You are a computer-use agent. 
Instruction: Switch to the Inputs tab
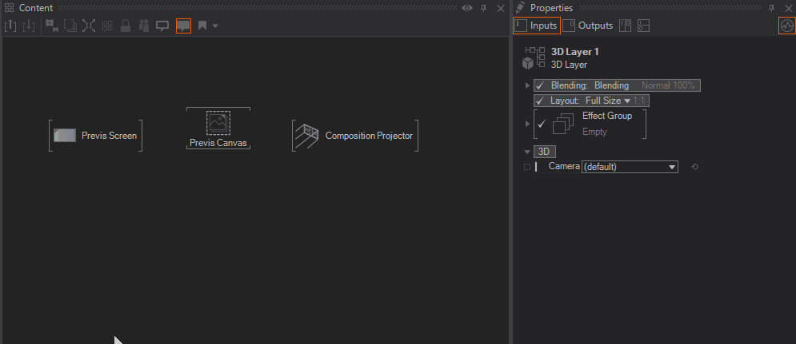pyautogui.click(x=537, y=26)
